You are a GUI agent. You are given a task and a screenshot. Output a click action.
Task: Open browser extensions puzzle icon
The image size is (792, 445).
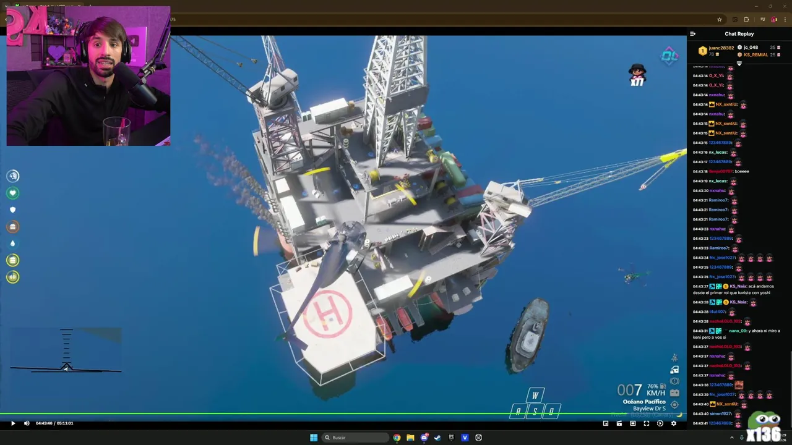tap(746, 19)
